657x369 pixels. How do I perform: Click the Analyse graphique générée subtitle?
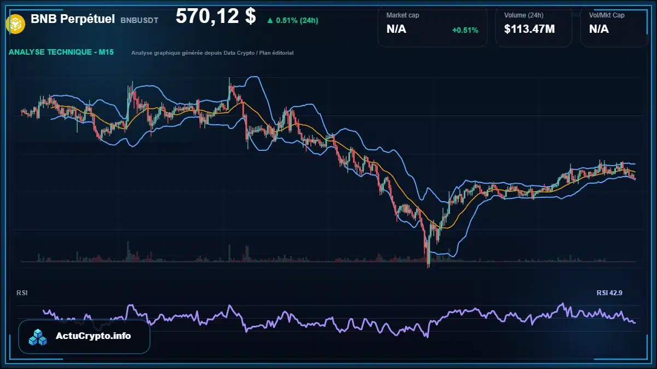tap(212, 53)
